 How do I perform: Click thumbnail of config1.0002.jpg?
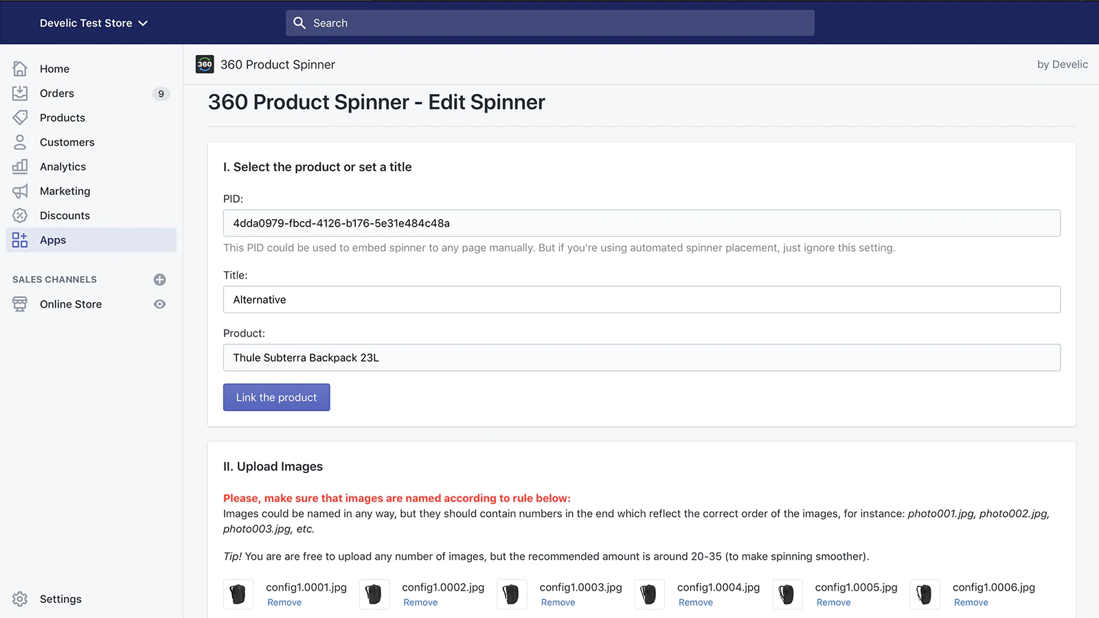(x=374, y=594)
